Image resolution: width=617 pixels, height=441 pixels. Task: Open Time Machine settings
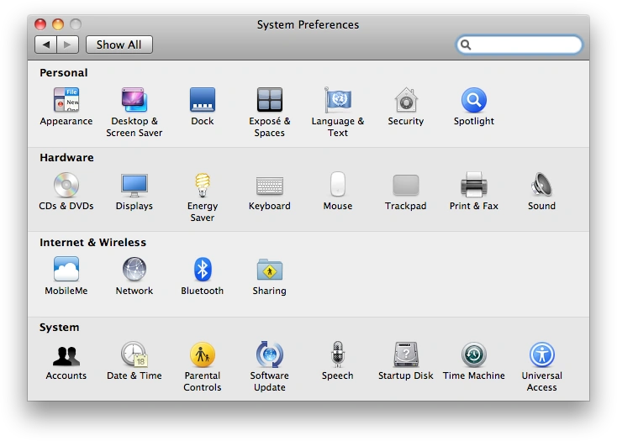(474, 355)
